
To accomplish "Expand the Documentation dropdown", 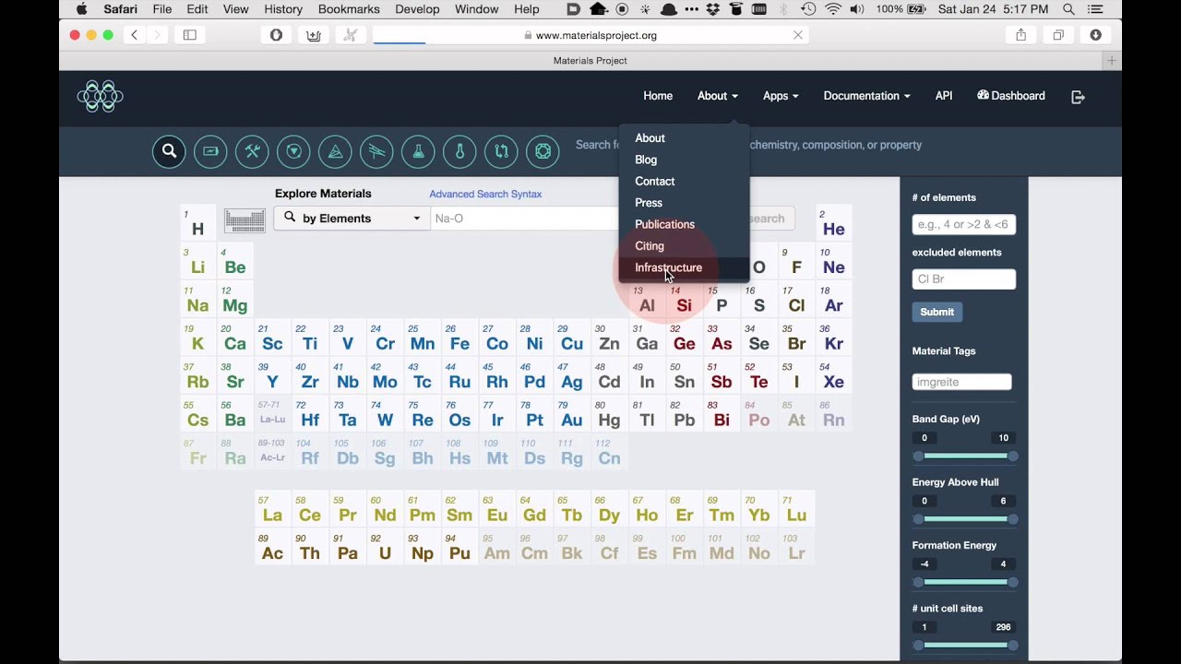I will click(866, 96).
